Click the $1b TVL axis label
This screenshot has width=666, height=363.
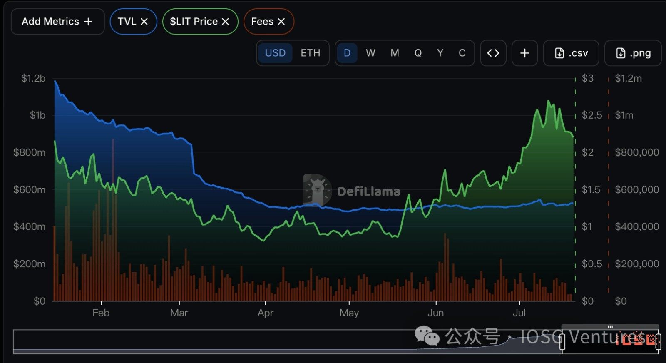click(37, 115)
